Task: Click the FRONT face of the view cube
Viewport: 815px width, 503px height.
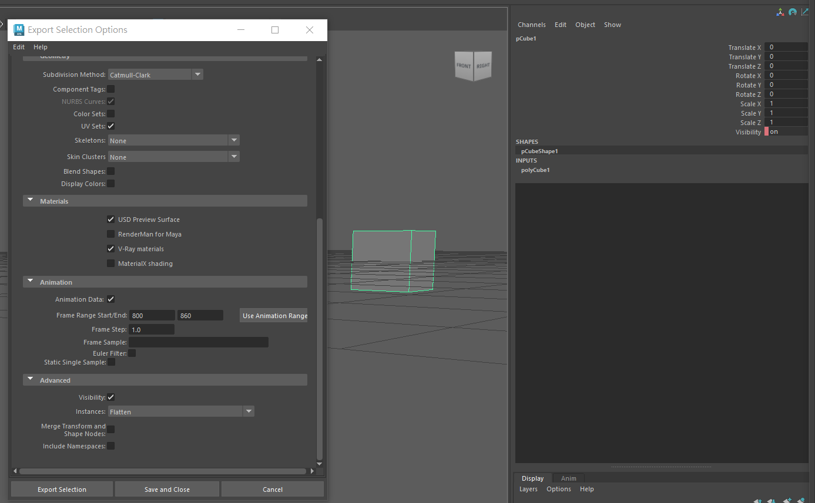Action: [464, 66]
